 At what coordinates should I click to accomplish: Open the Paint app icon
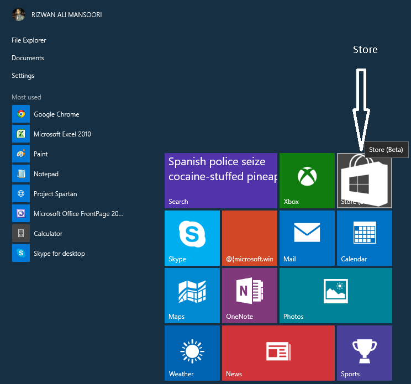point(21,154)
